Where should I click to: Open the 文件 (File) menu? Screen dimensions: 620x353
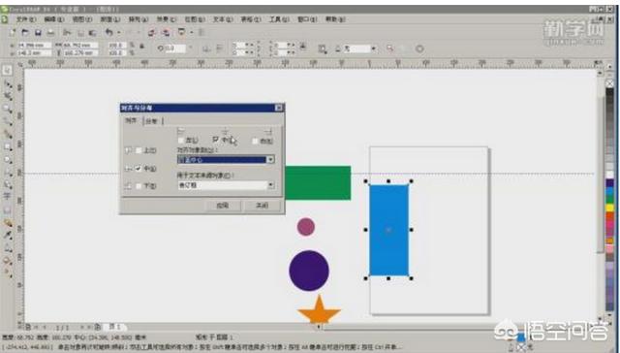[x=26, y=19]
